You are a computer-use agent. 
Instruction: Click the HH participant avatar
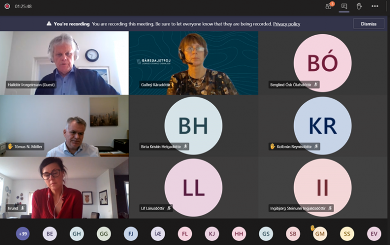239,233
